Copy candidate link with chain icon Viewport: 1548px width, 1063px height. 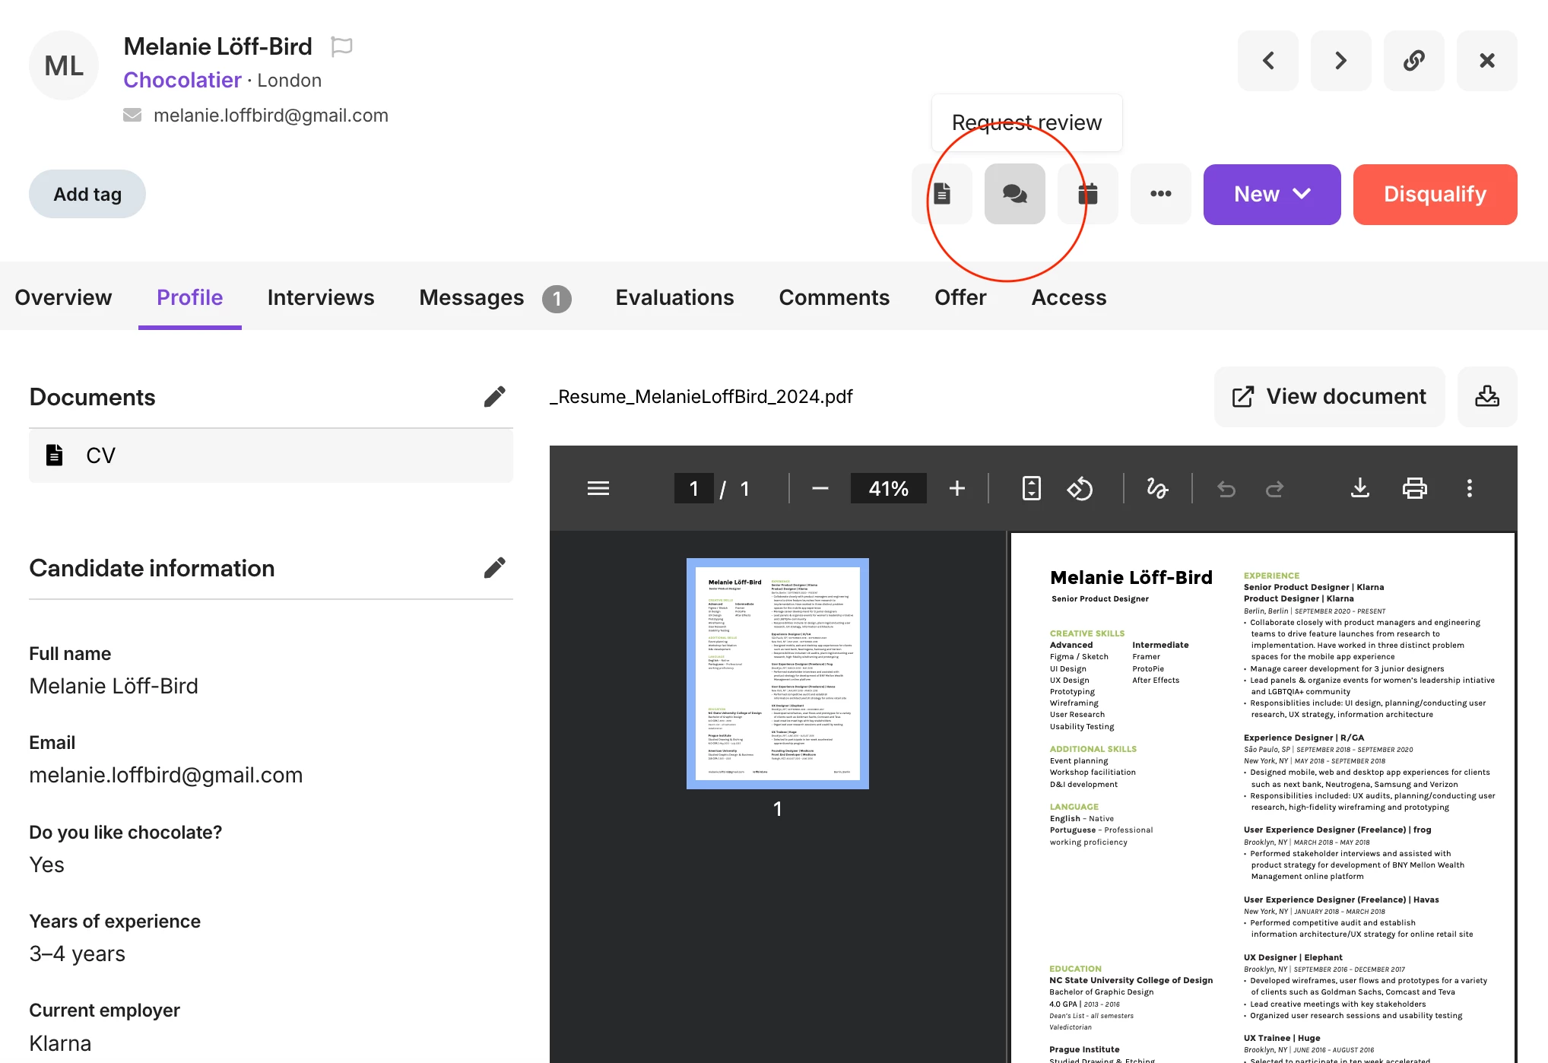coord(1413,61)
